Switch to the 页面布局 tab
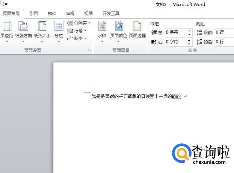Screen dimensions: 234x173 tap(11, 14)
